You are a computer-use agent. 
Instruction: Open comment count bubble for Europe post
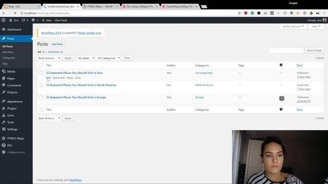click(281, 99)
